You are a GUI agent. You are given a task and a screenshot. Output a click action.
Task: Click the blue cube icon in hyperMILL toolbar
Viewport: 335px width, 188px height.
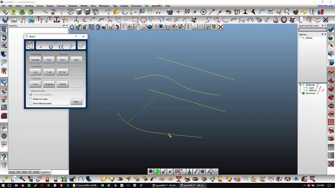(x=150, y=27)
